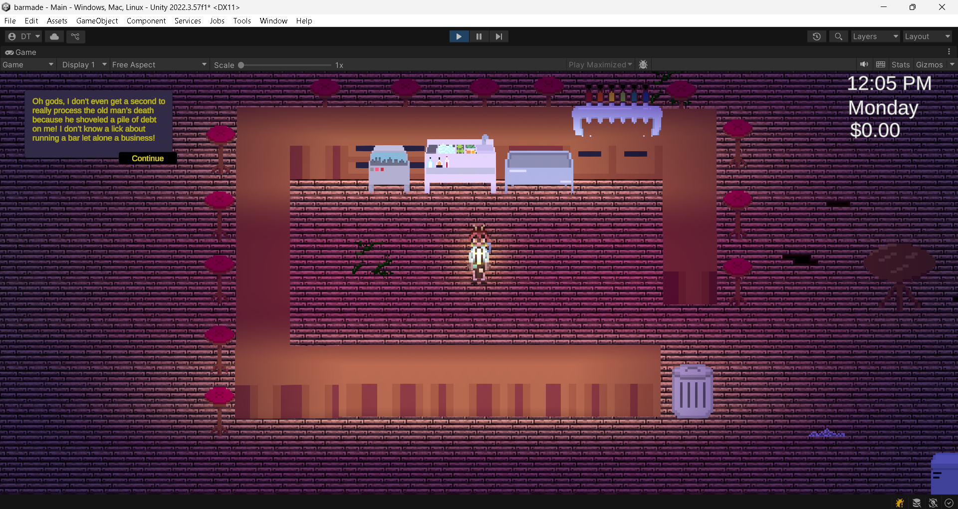Open the Window menu
Viewport: 958px width, 509px height.
click(x=273, y=21)
